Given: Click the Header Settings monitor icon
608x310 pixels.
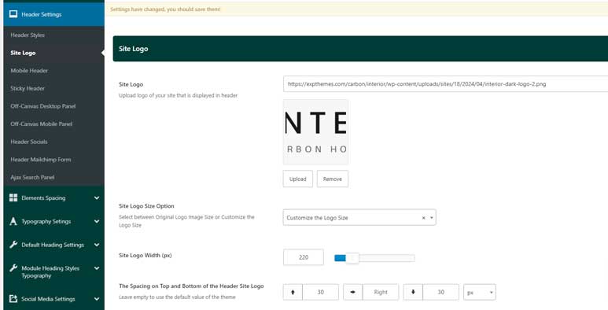Looking at the screenshot, I should click(13, 14).
